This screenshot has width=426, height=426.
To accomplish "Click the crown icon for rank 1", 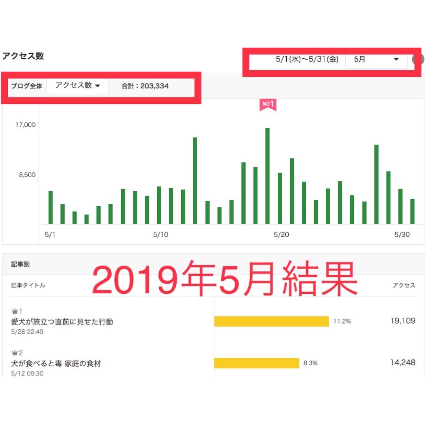I will [15, 311].
